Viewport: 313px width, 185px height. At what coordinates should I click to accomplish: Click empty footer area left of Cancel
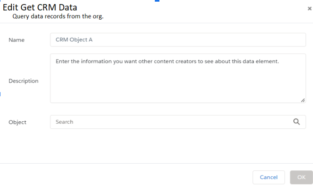(x=125, y=177)
